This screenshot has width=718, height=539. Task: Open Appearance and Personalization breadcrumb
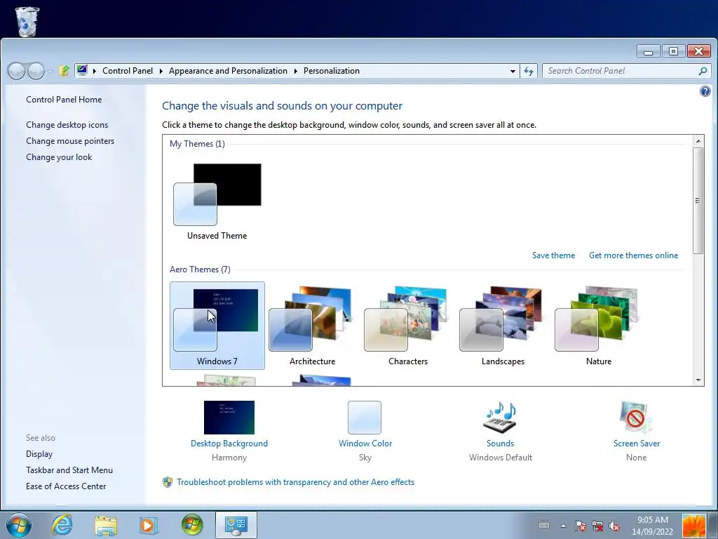coord(228,71)
